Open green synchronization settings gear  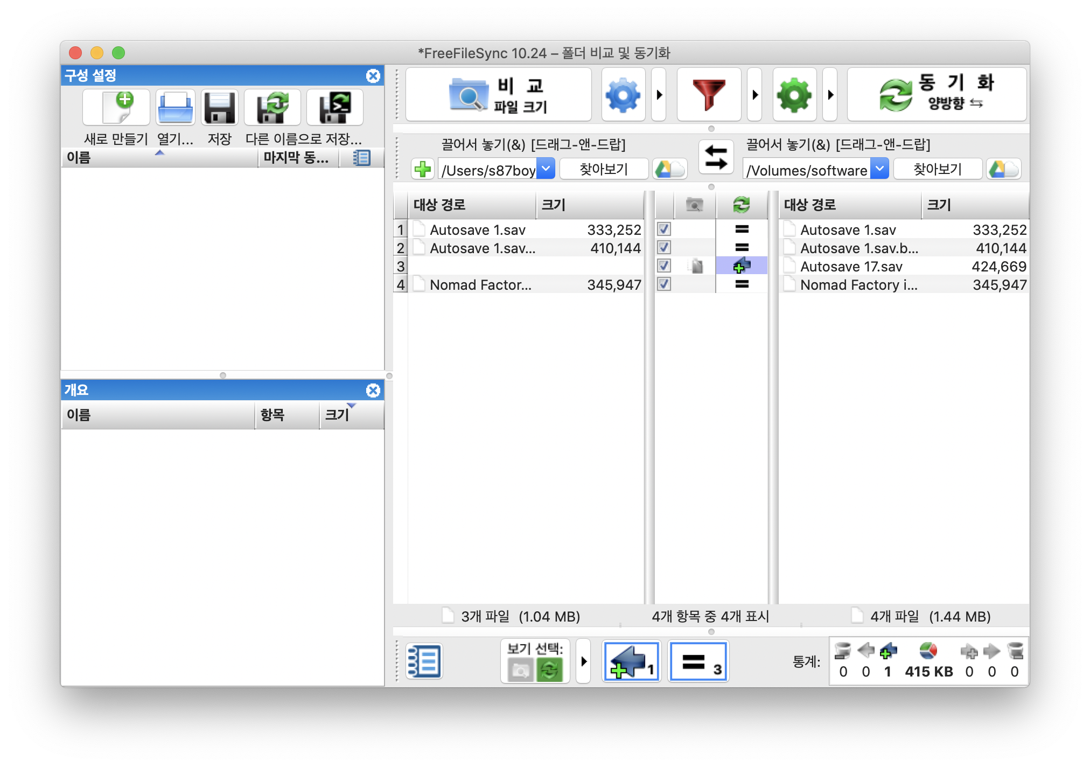coord(794,95)
